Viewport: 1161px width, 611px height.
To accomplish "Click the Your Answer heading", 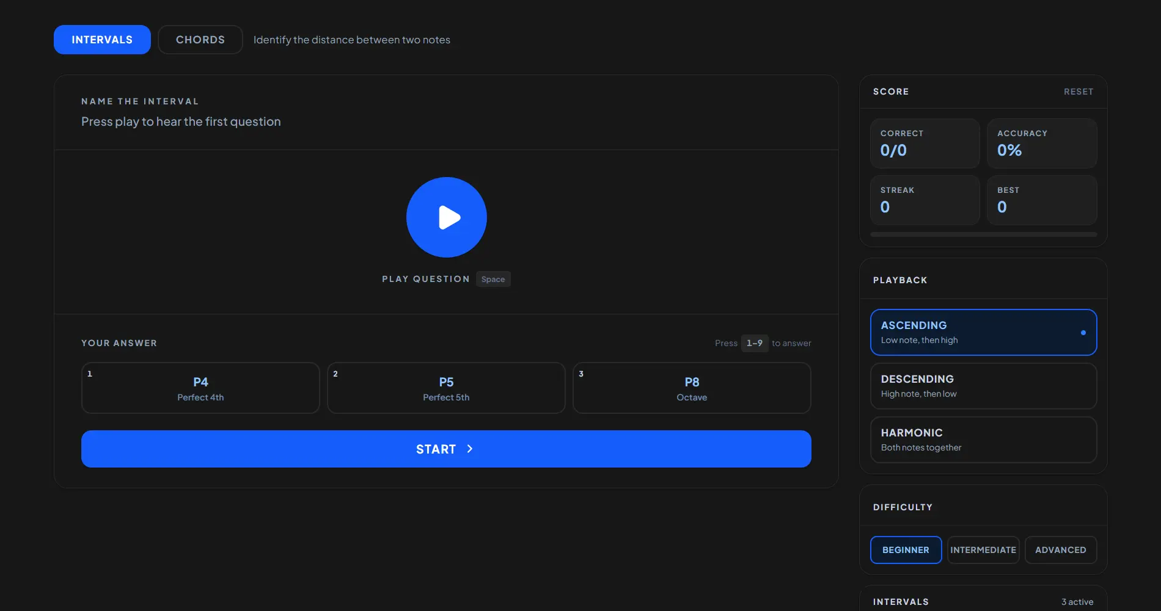I will 119,343.
